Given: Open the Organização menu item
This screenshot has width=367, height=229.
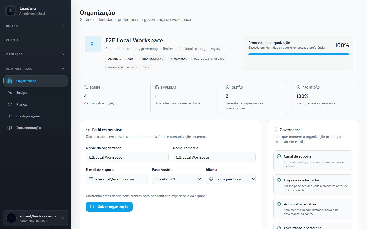Looking at the screenshot, I should coord(36,81).
